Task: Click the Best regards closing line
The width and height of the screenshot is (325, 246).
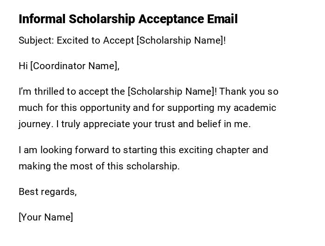Action: point(47,192)
